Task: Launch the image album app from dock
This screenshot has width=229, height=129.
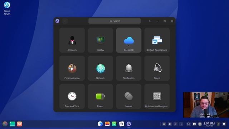Action: (107, 124)
